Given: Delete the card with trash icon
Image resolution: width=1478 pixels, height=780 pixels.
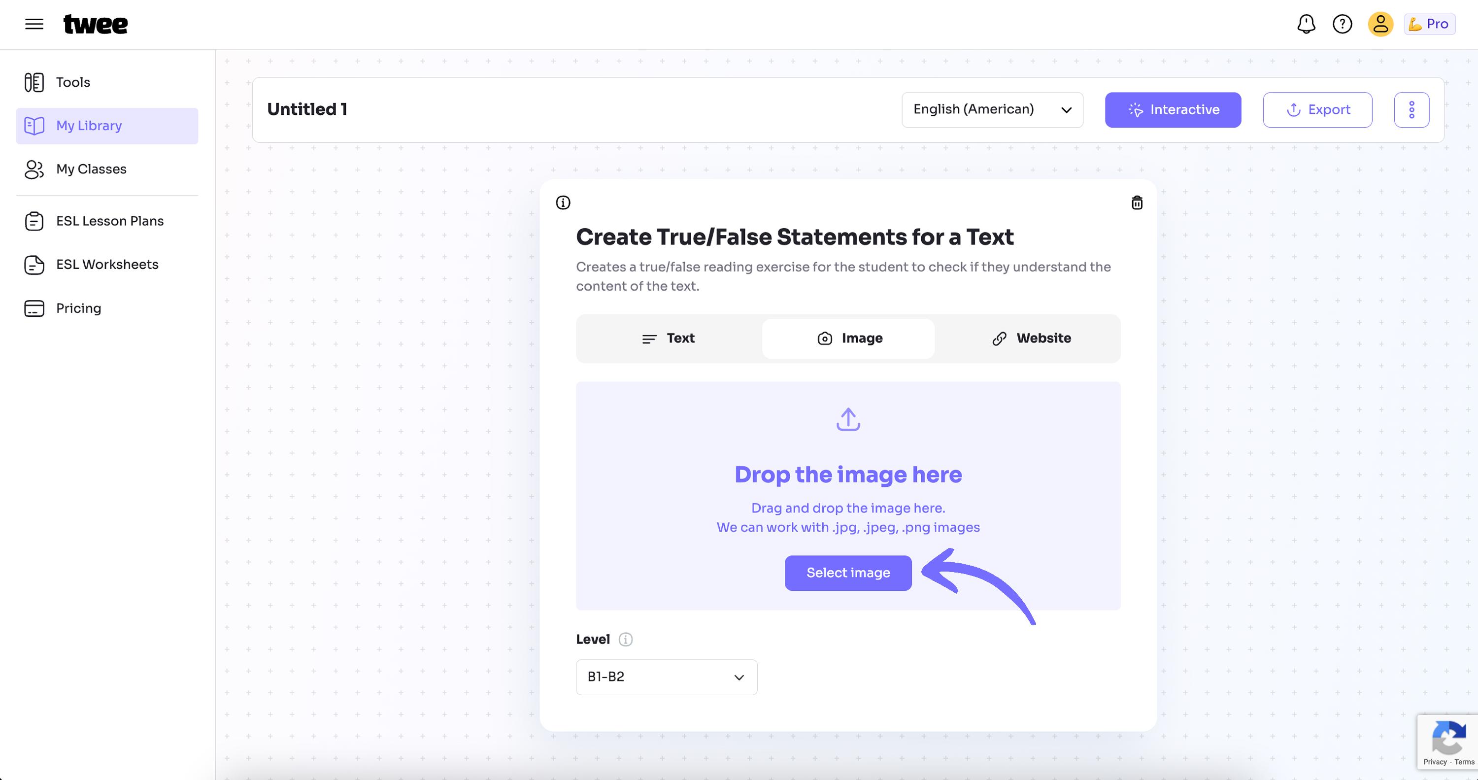Looking at the screenshot, I should (1137, 203).
